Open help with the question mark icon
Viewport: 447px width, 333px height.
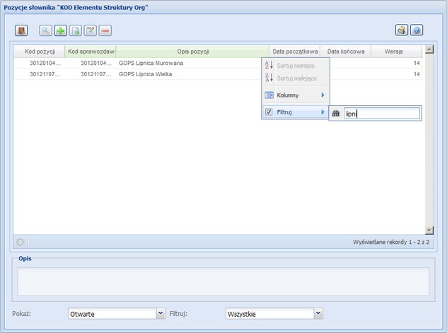pos(417,30)
